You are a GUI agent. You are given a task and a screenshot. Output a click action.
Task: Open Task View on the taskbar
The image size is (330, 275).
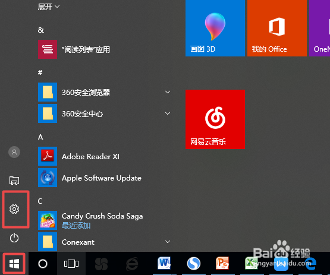pyautogui.click(x=71, y=264)
